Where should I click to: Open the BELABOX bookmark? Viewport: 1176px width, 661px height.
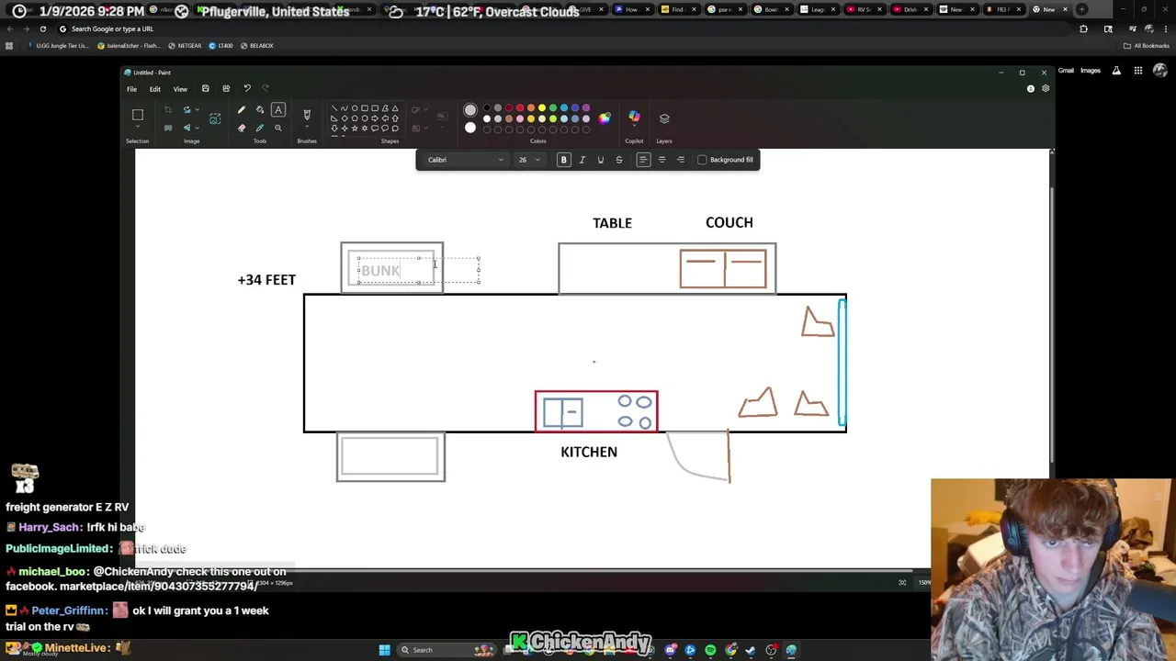point(256,46)
